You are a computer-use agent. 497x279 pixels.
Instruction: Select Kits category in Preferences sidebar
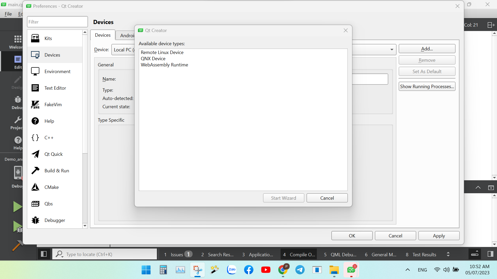55,38
